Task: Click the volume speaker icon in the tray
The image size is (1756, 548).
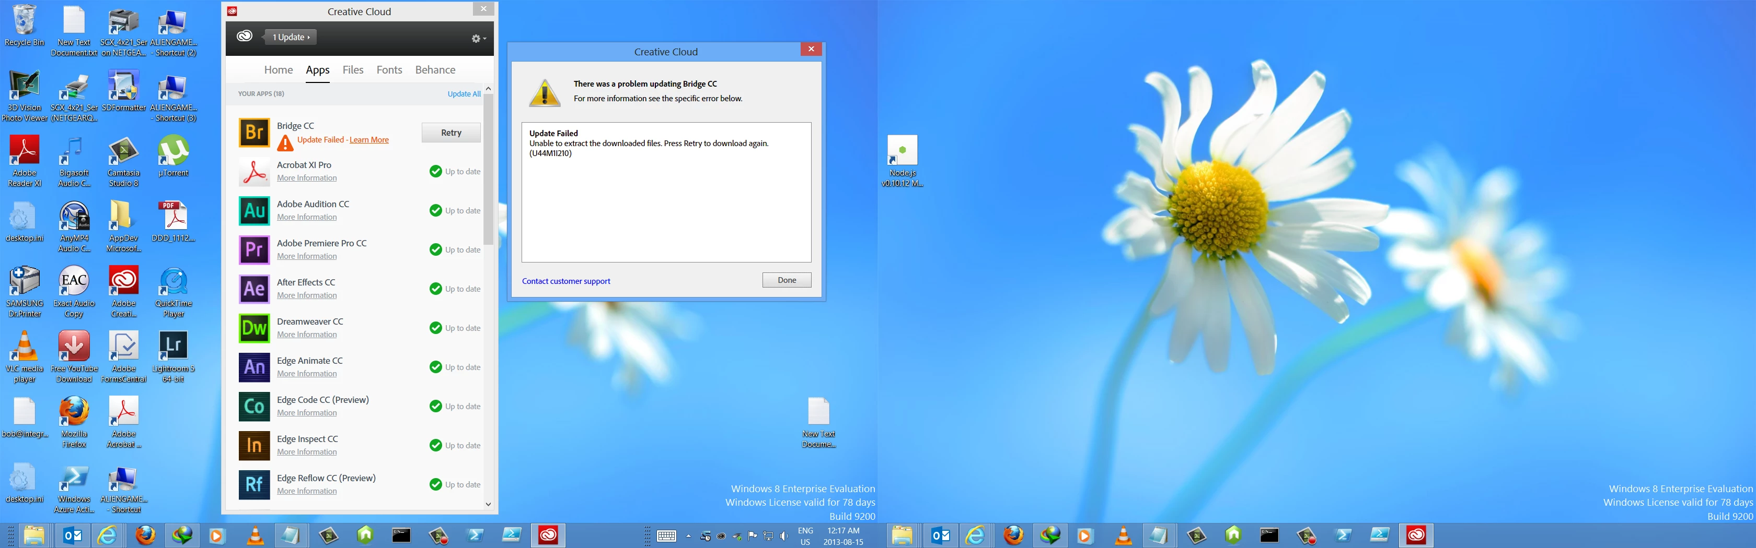Action: pyautogui.click(x=784, y=537)
